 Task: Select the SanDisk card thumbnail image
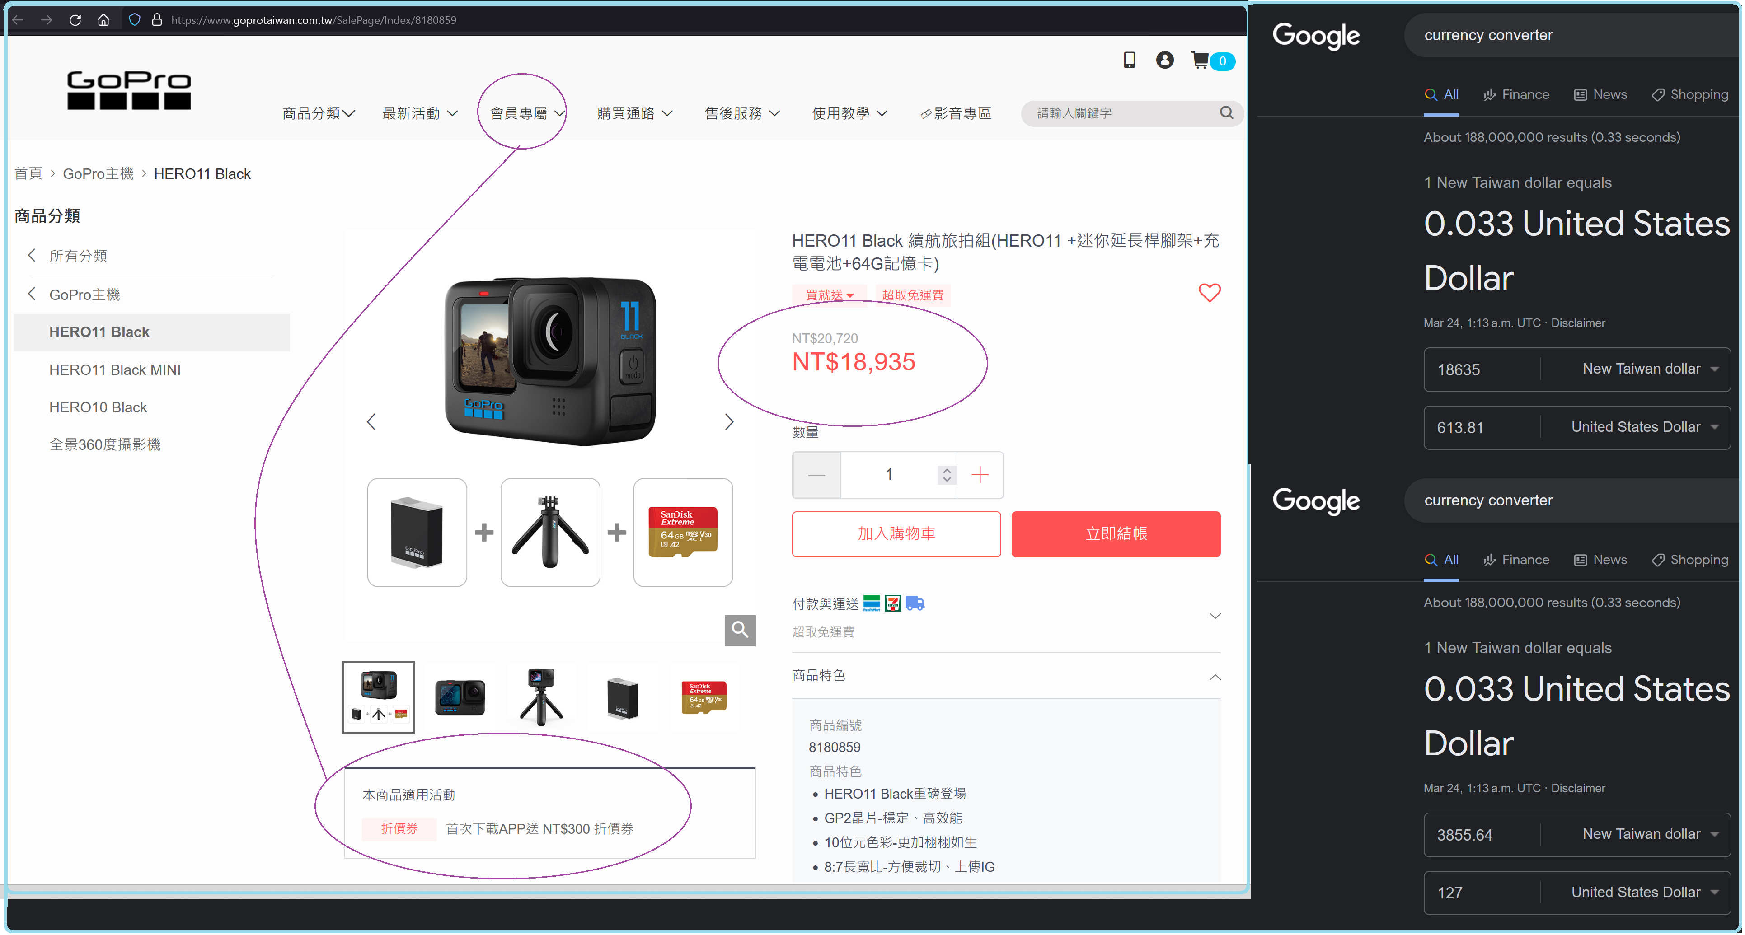tap(704, 697)
